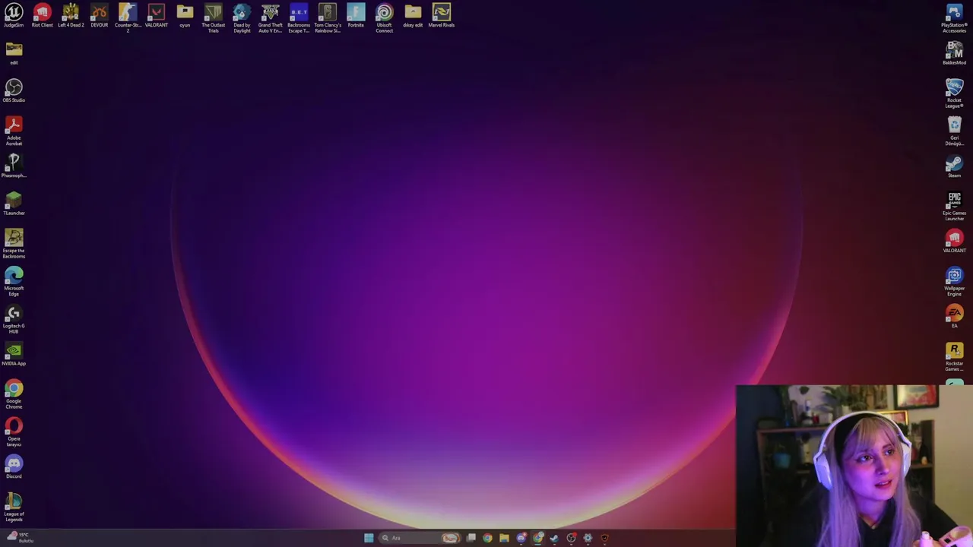Viewport: 973px width, 547px height.
Task: Select the Escape the Backrooms shortcut
Action: (14, 244)
